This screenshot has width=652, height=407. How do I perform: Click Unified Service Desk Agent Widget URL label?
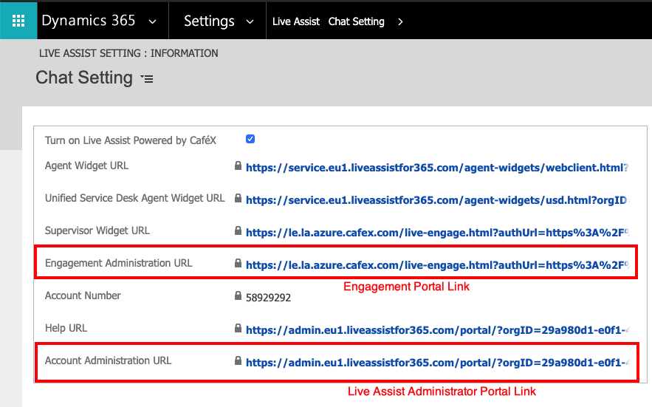[x=134, y=198]
